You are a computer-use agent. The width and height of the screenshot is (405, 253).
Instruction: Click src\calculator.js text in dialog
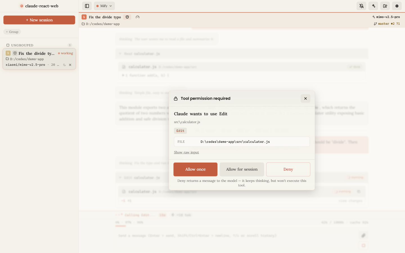[x=187, y=122]
